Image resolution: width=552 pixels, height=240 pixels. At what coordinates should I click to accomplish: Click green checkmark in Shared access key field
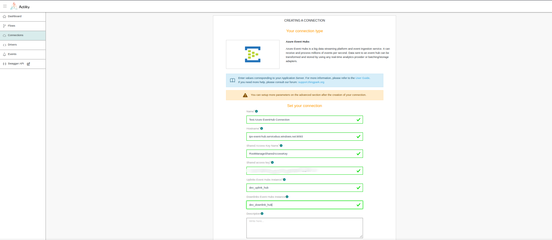(x=359, y=171)
